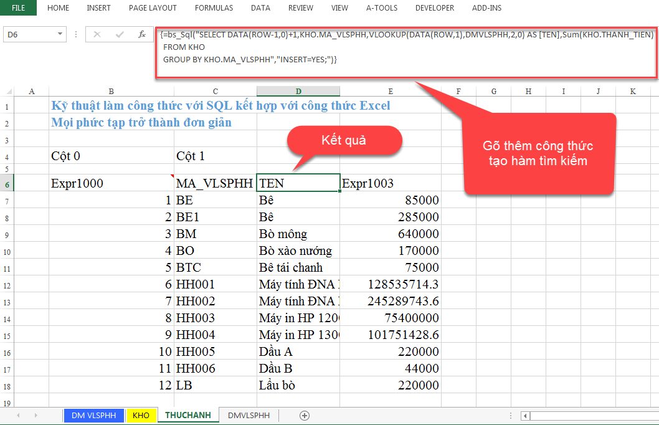
Task: Open the ADD-INS ribbon tab
Action: click(x=486, y=7)
